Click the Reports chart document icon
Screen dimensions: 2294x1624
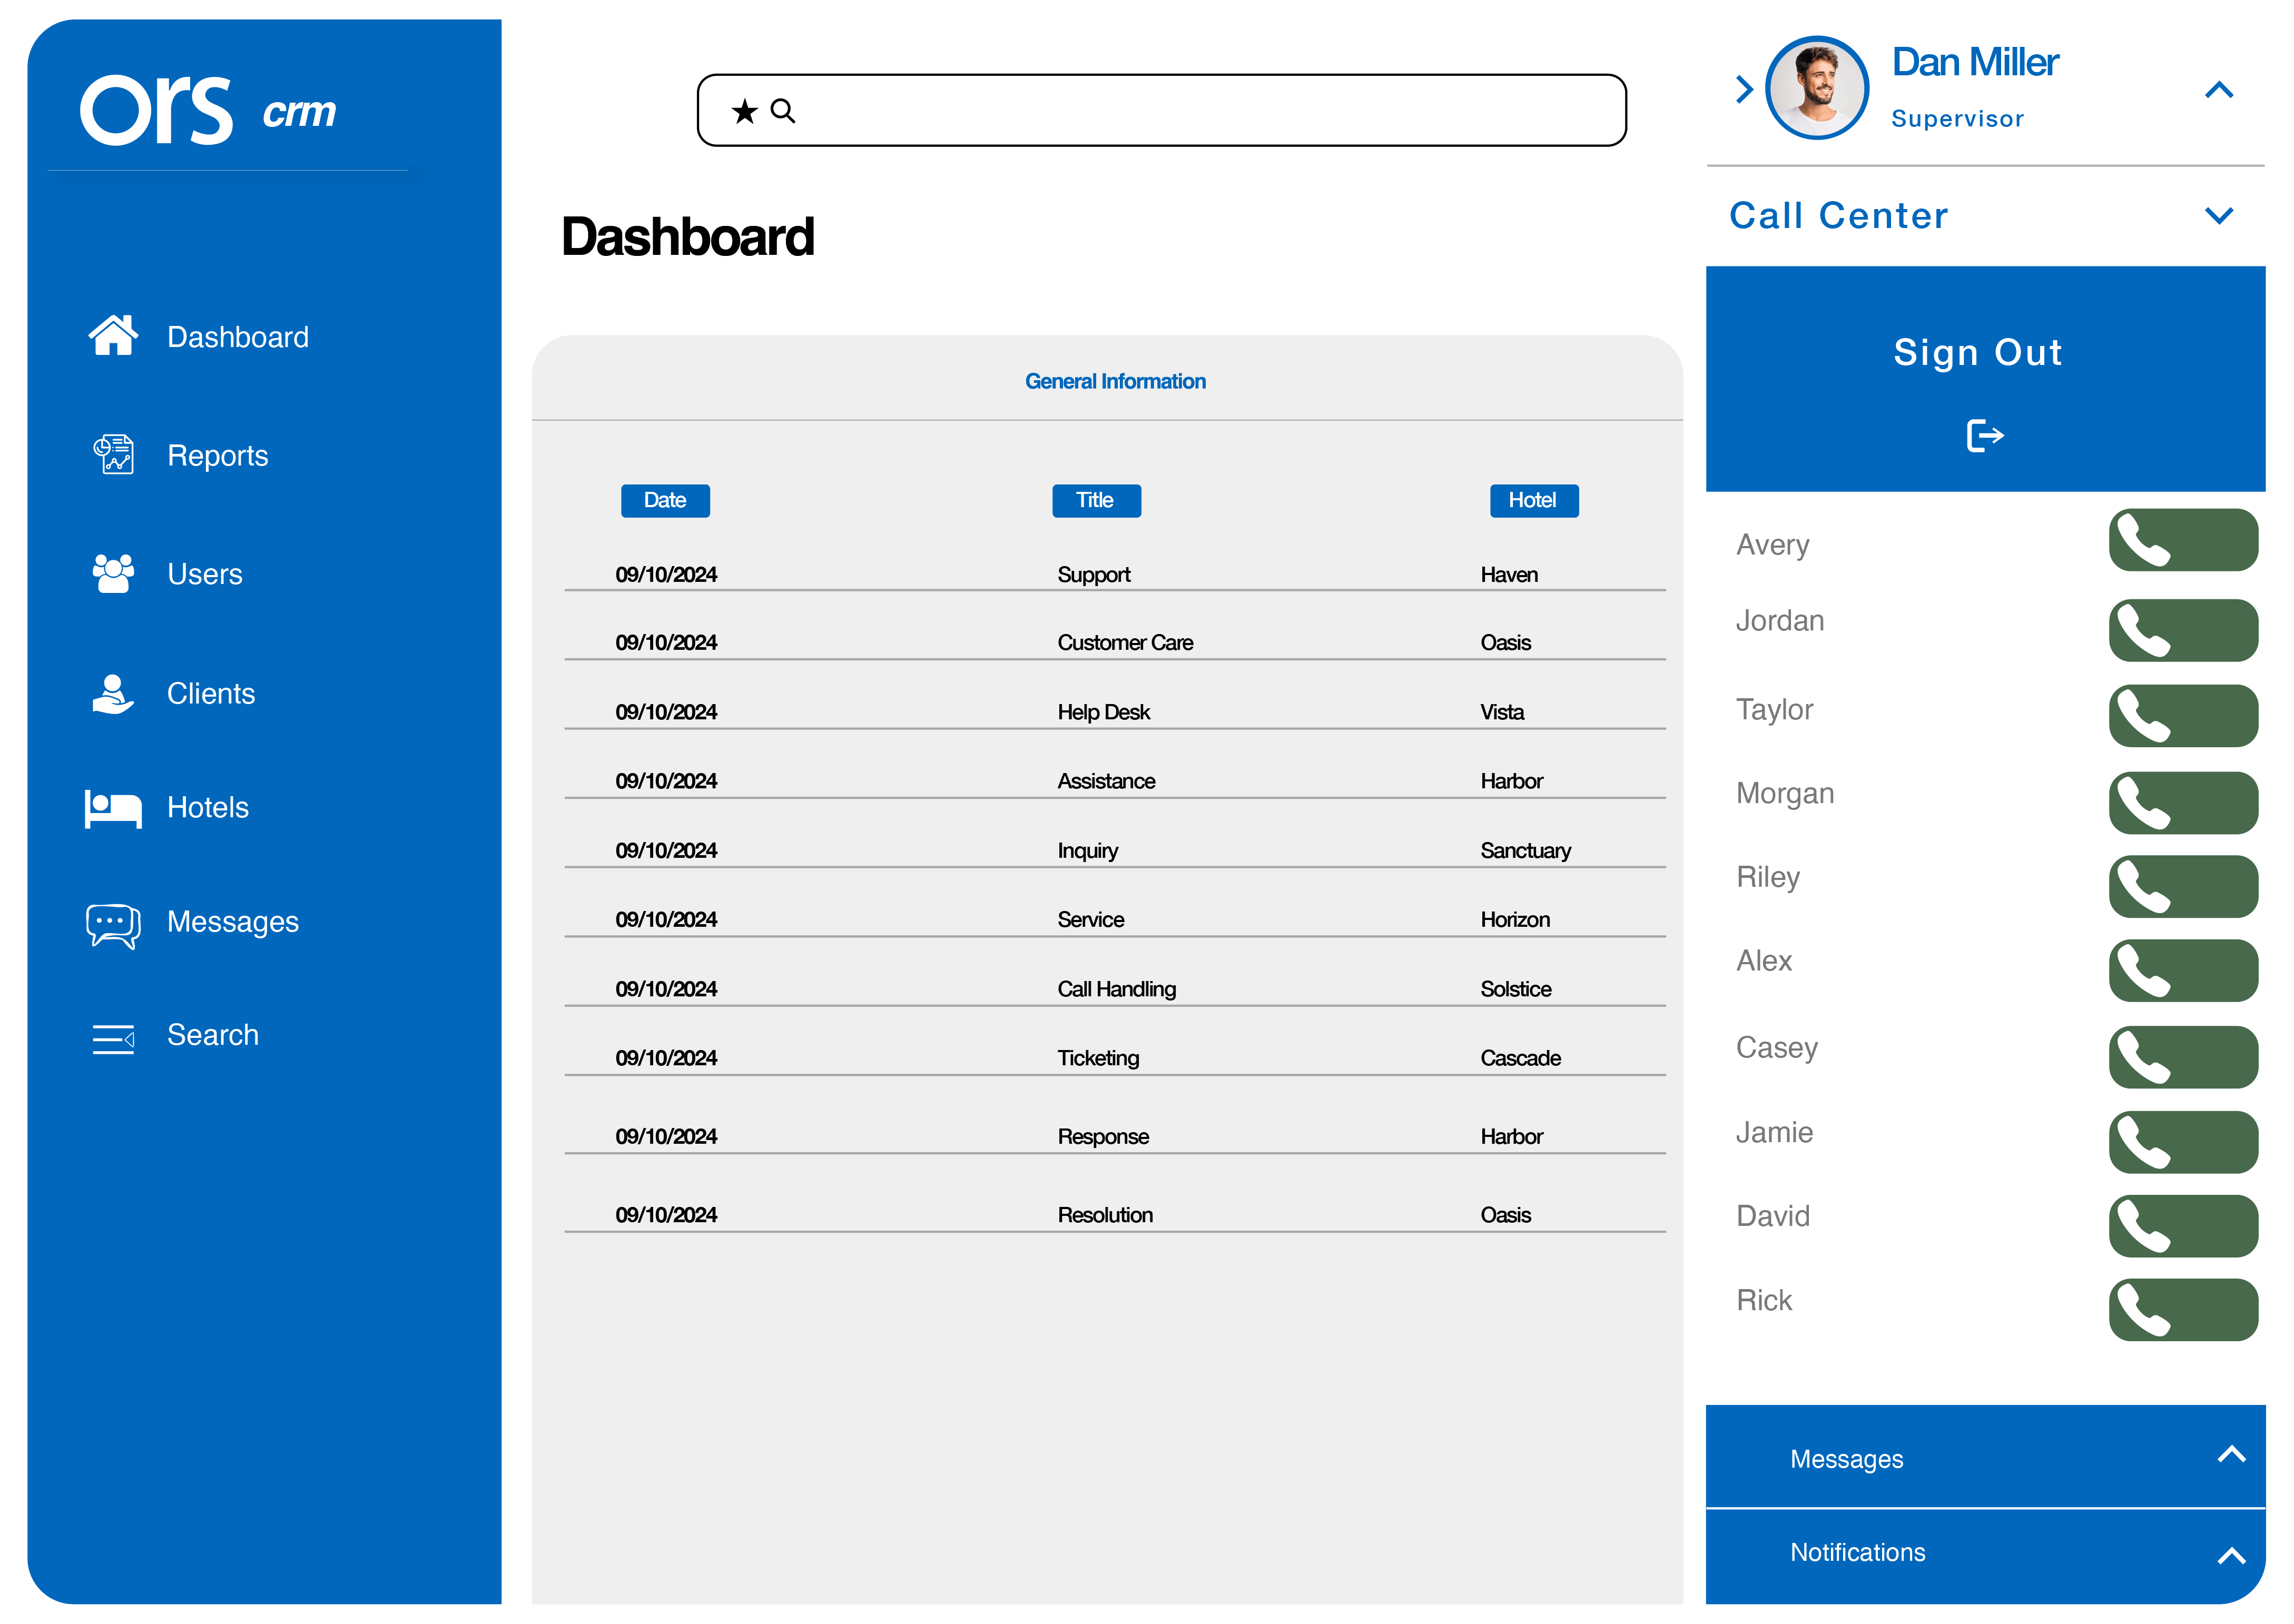coord(113,454)
